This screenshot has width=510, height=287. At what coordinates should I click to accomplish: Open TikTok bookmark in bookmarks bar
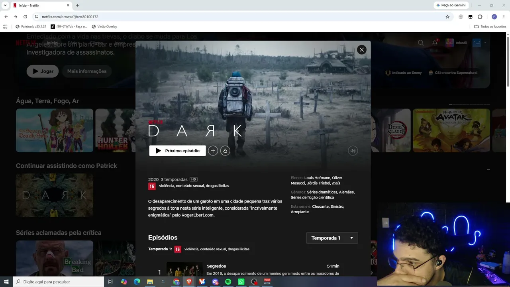[69, 26]
